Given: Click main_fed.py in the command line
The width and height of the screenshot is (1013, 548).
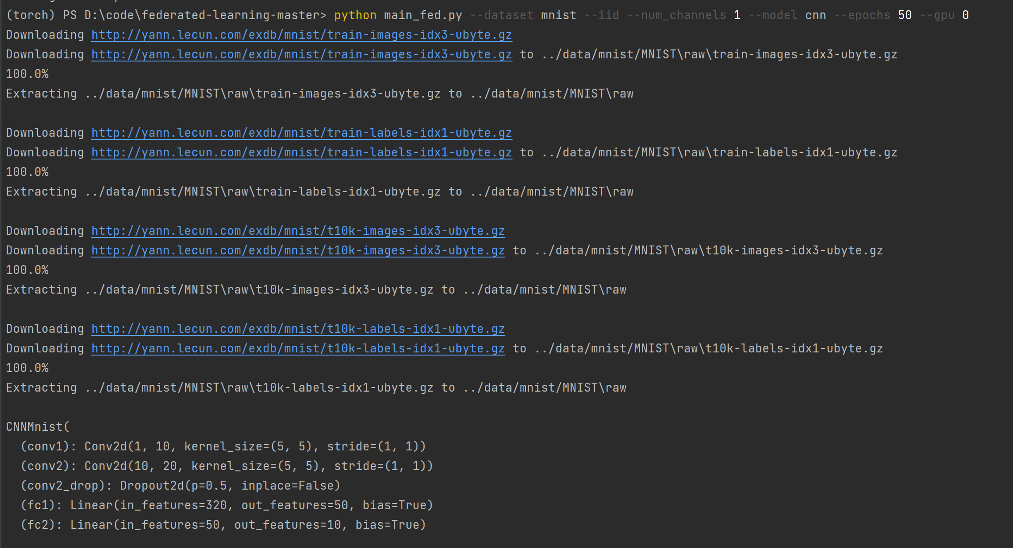Looking at the screenshot, I should (423, 15).
